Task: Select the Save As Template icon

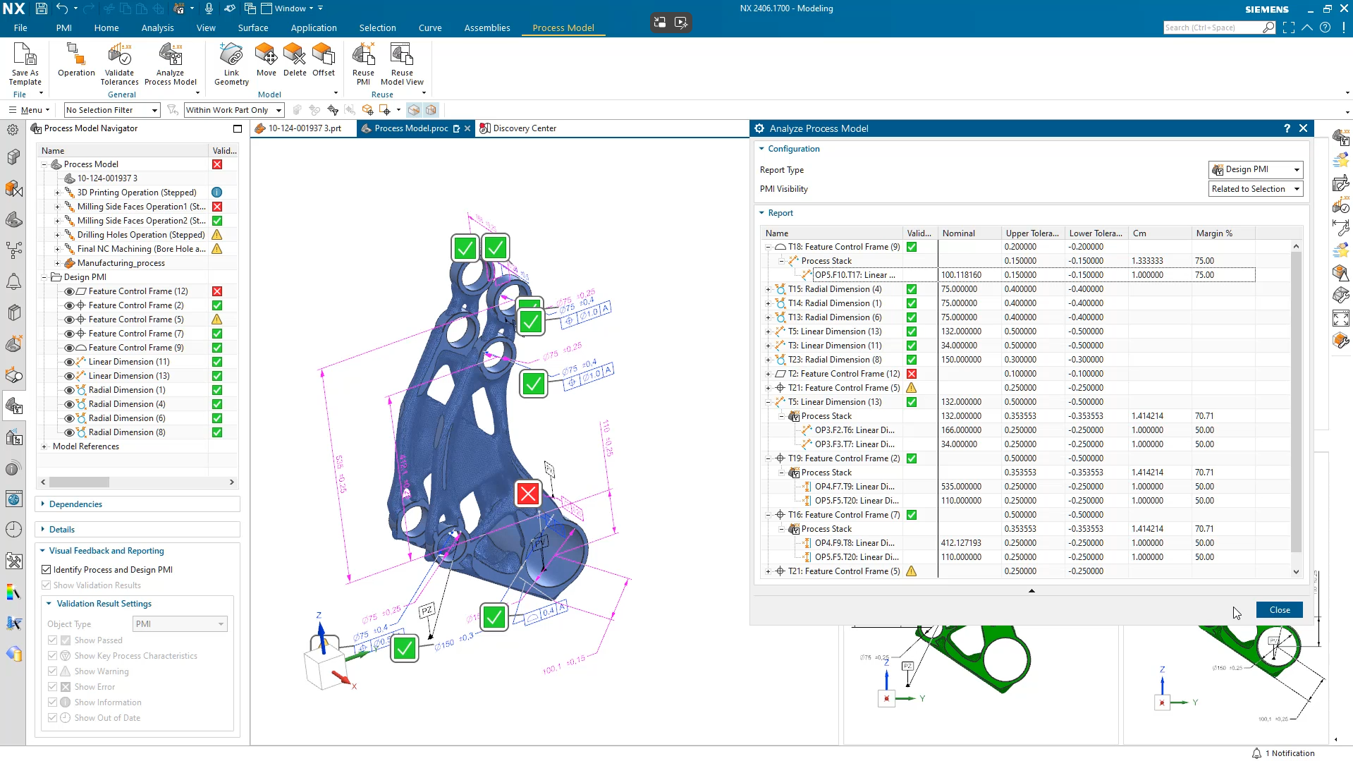Action: 25,63
